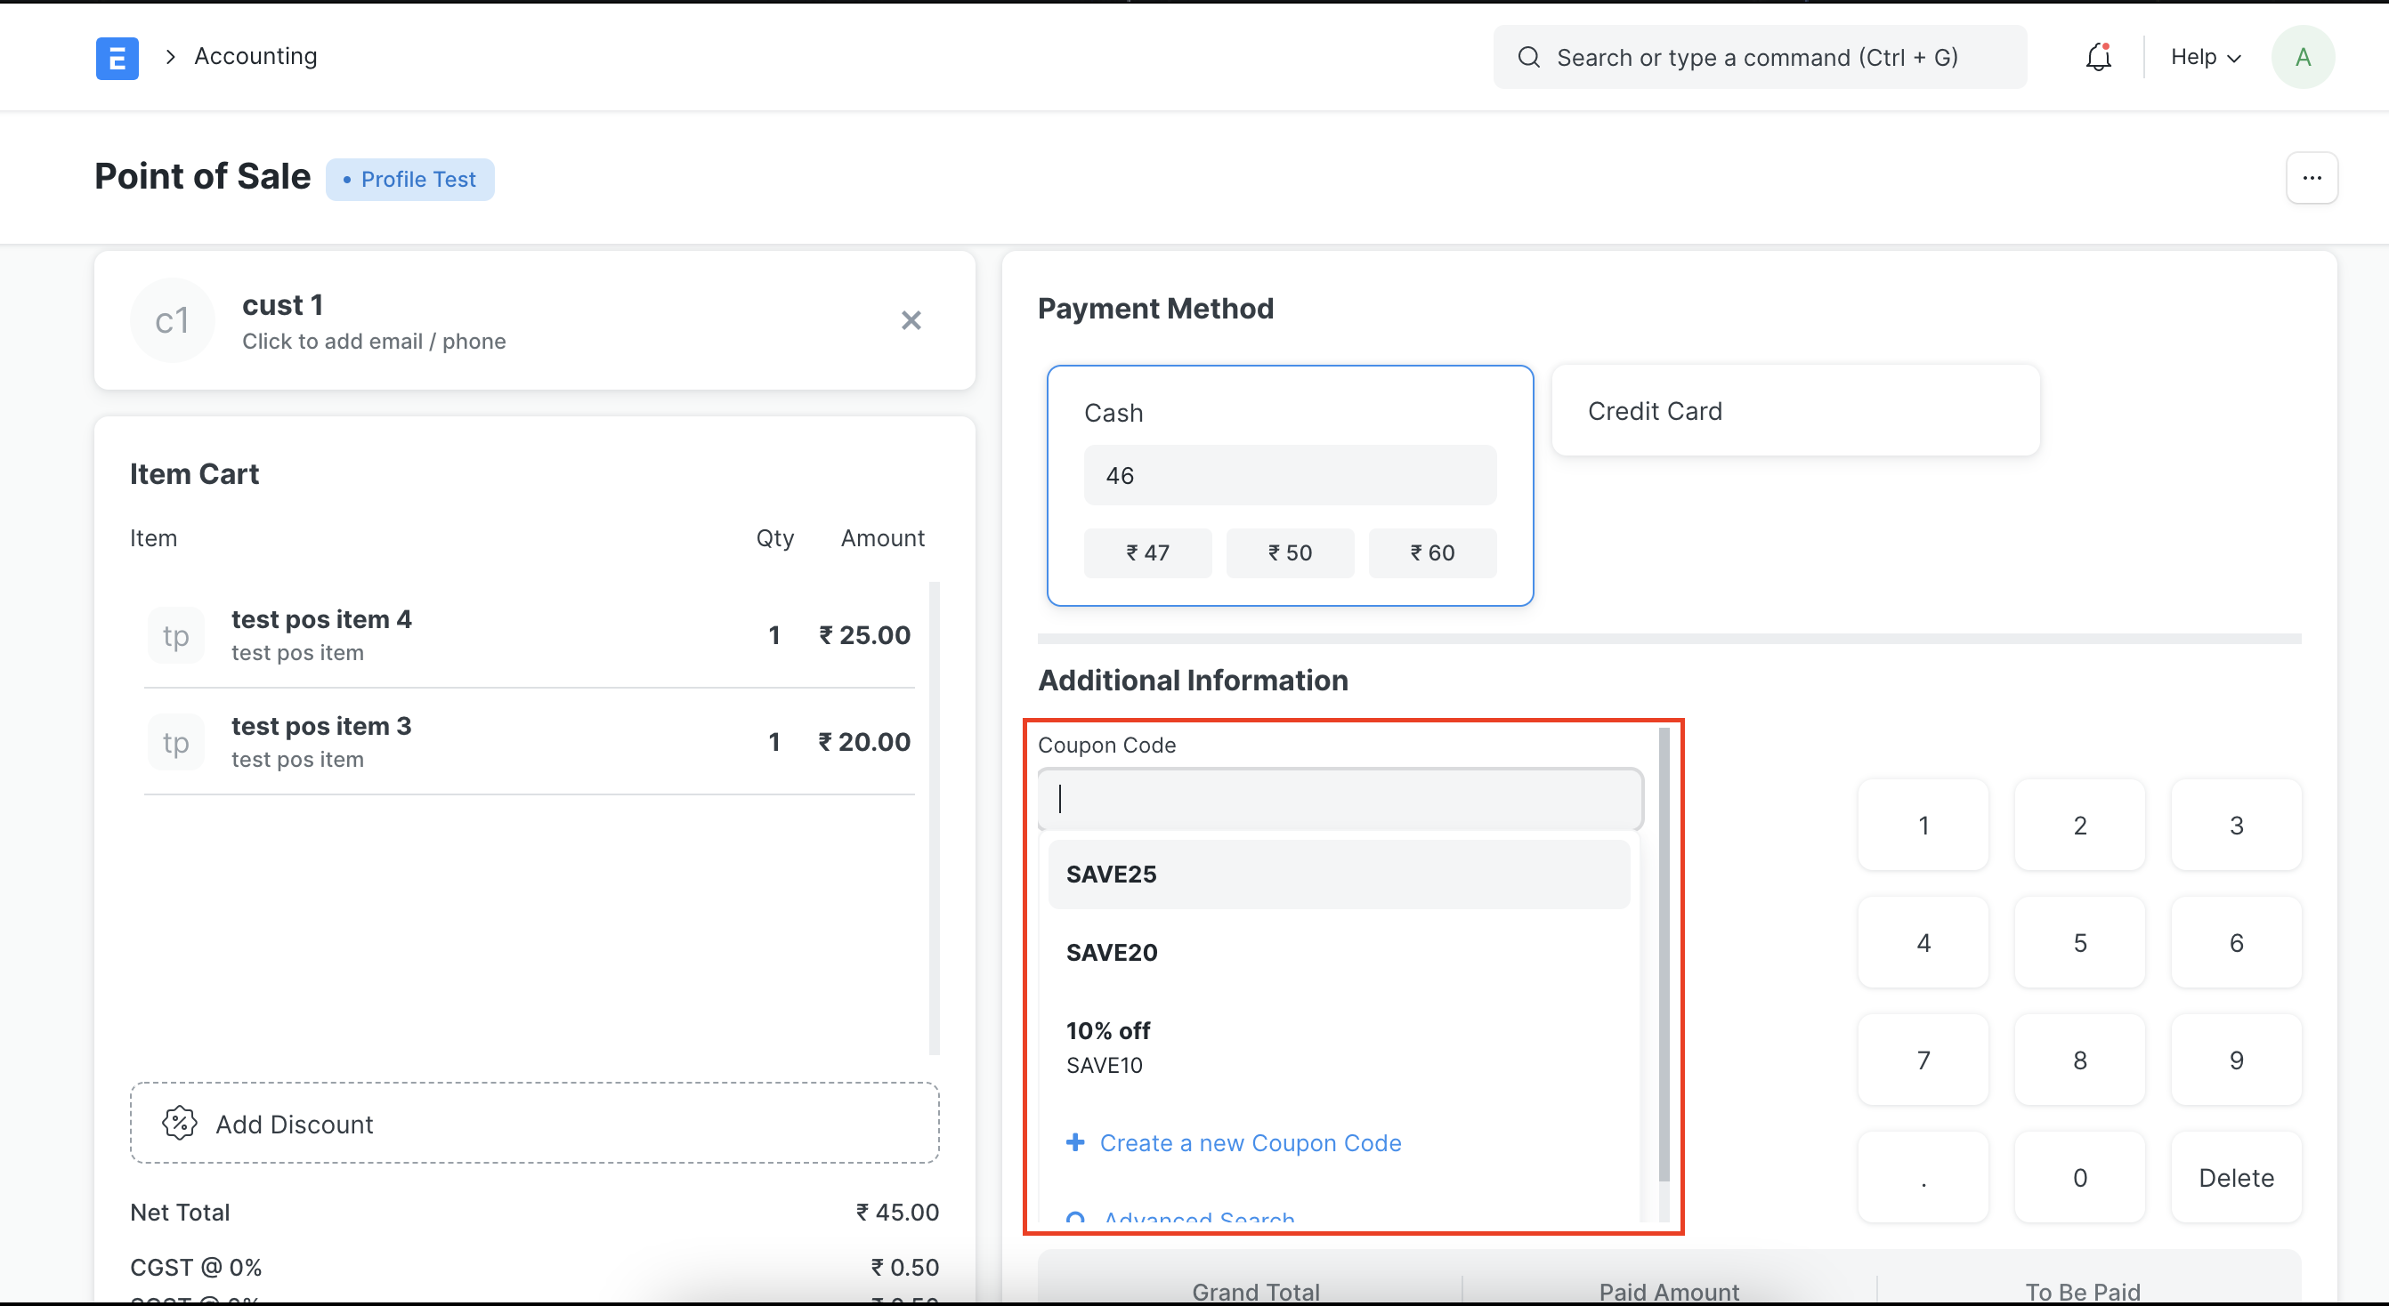Screen dimensions: 2389x1306
Task: Click the settings gear on Add Discount
Action: [179, 1125]
